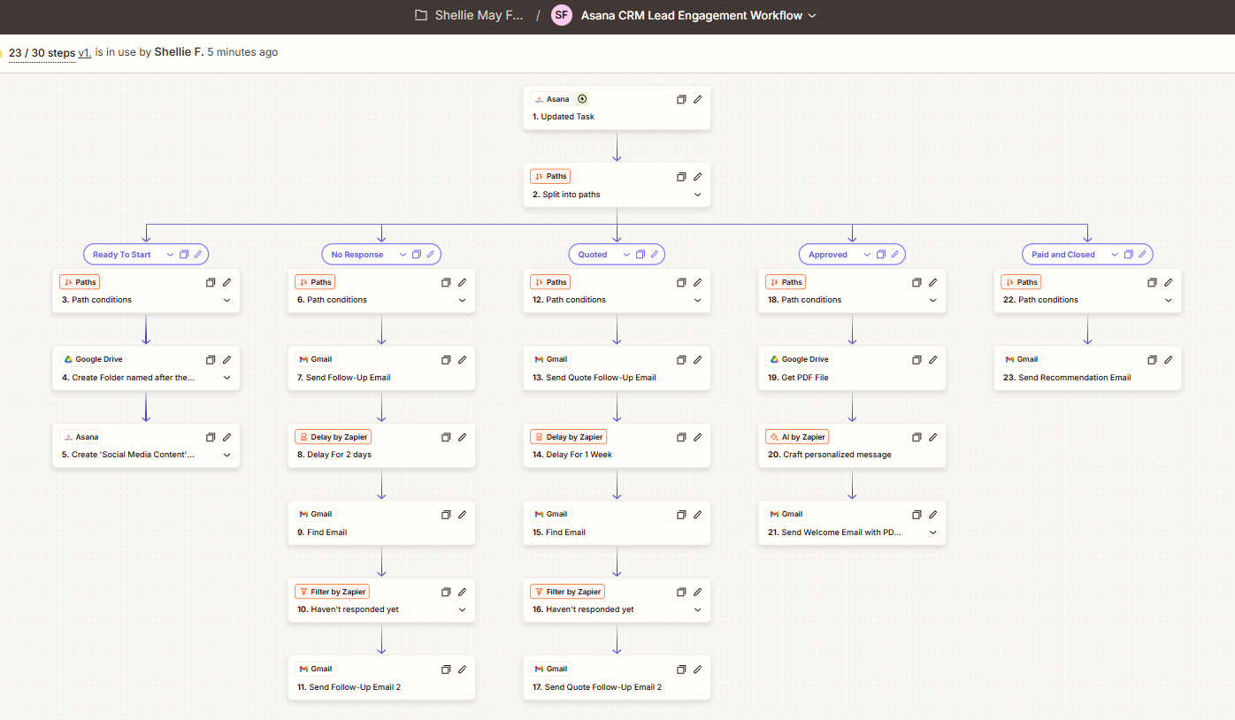This screenshot has height=720, width=1235.
Task: Click the edit pencil on step 2 Split into paths
Action: coord(697,177)
